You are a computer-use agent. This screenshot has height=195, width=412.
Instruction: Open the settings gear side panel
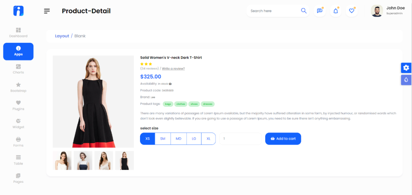406,68
